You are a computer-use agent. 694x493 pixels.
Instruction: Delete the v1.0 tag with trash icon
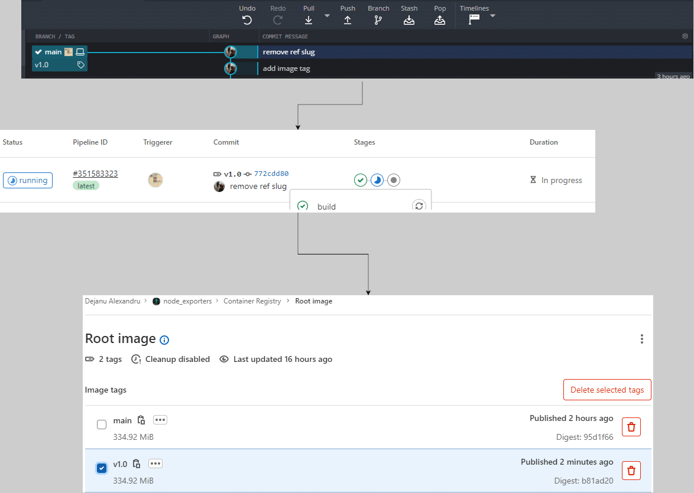[x=631, y=471]
